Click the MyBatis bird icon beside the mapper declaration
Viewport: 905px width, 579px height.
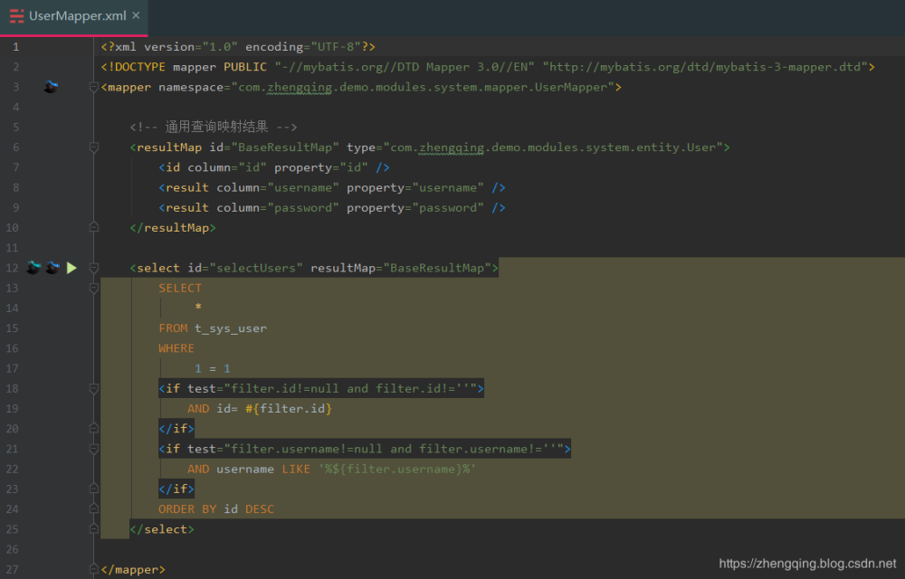point(51,86)
